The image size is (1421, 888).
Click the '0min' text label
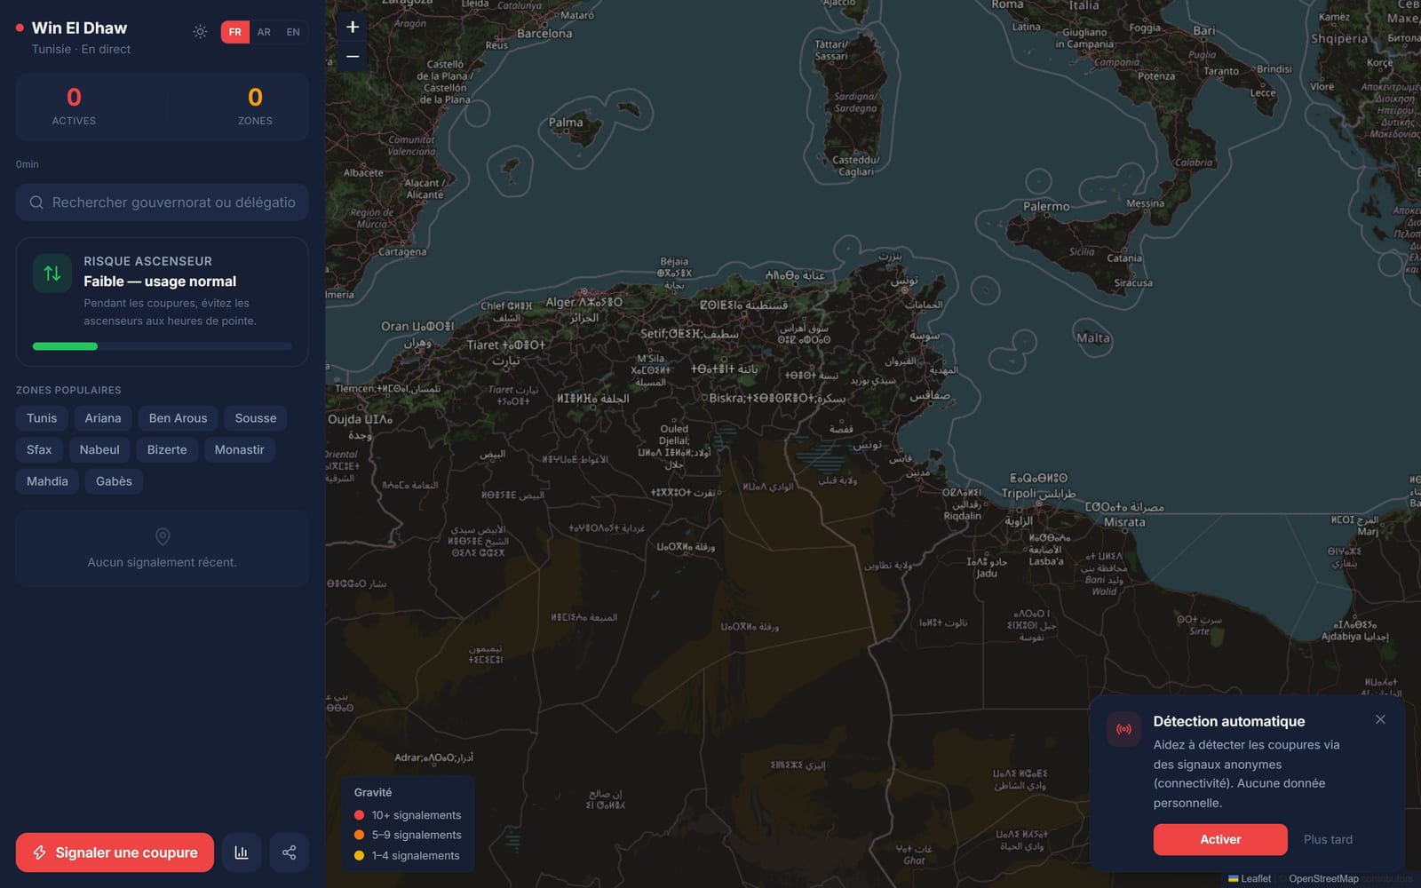click(28, 164)
